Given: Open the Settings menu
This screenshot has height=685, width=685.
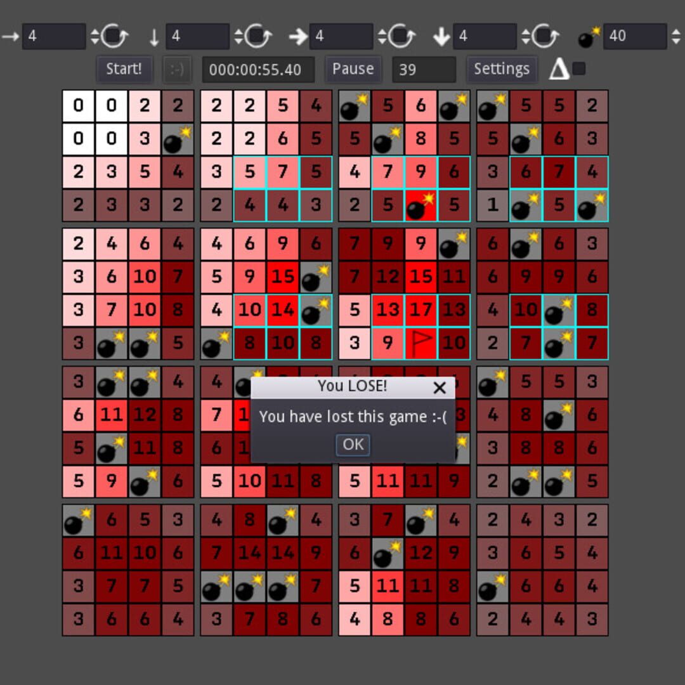Looking at the screenshot, I should (x=501, y=69).
